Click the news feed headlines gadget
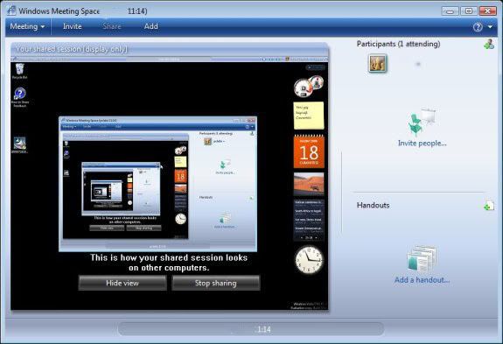Screen dimensions: 503x344 pyautogui.click(x=309, y=220)
